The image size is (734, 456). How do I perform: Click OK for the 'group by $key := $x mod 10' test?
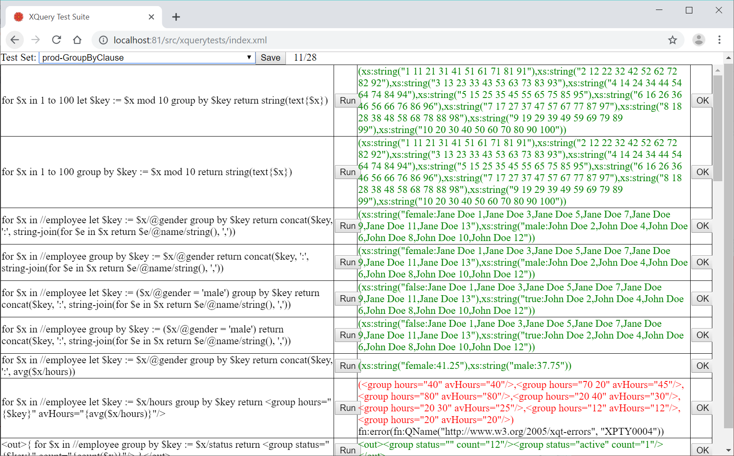702,172
